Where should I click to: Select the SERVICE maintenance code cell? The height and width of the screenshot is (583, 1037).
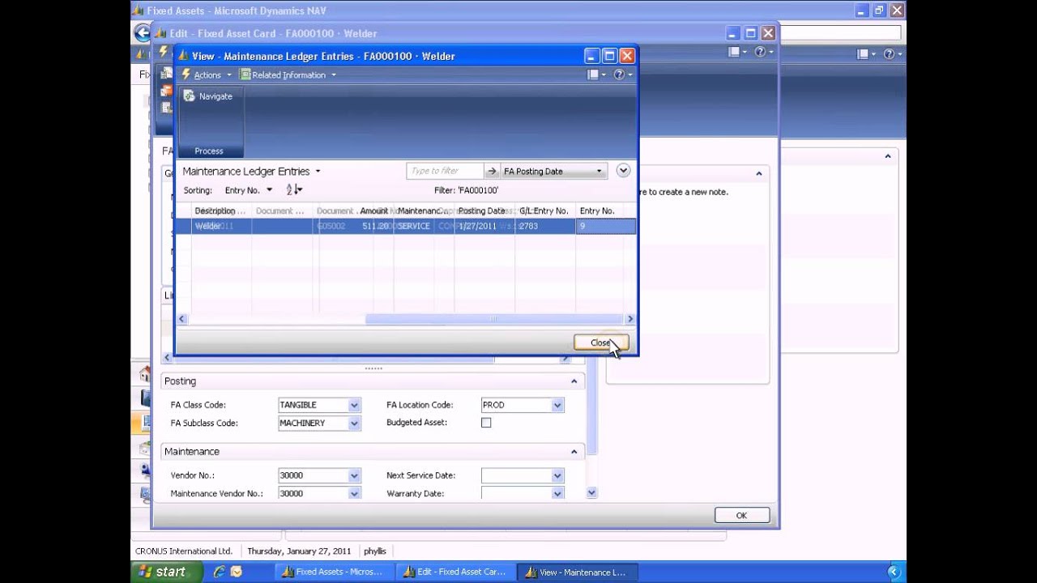click(x=414, y=226)
